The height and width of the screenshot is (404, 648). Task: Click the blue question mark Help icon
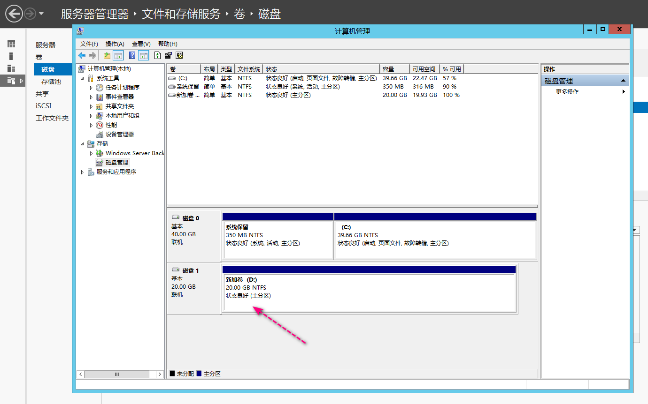(x=132, y=56)
